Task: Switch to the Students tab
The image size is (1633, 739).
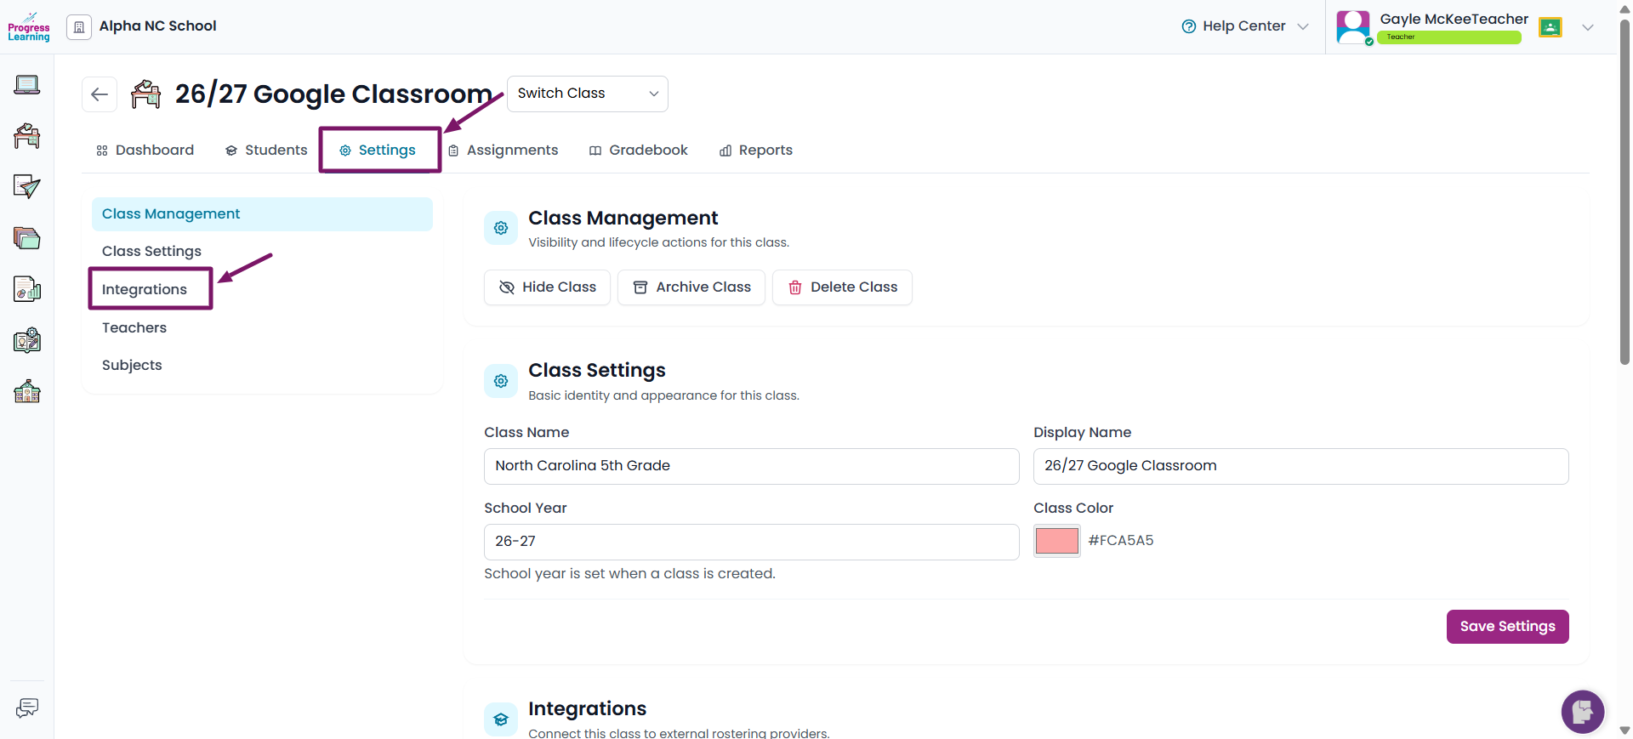Action: pos(266,151)
